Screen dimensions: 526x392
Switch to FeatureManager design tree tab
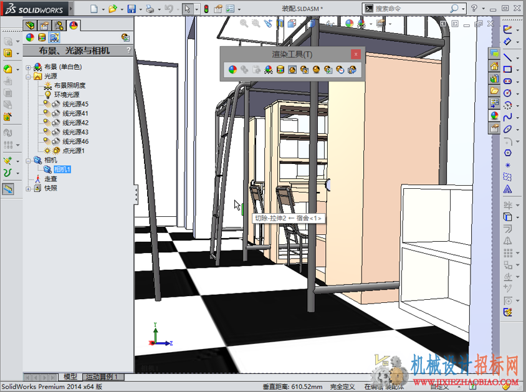pos(30,26)
